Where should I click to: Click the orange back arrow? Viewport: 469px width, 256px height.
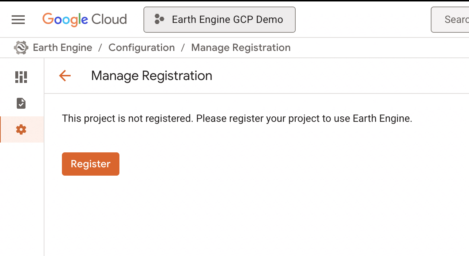[64, 76]
